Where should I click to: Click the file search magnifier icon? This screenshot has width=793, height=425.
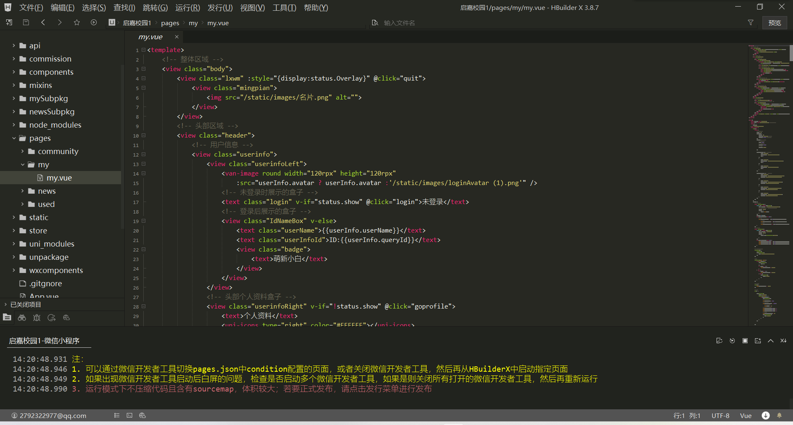375,23
